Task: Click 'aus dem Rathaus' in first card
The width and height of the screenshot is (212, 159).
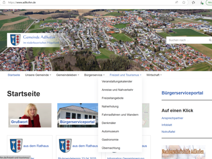Action: click(36, 146)
